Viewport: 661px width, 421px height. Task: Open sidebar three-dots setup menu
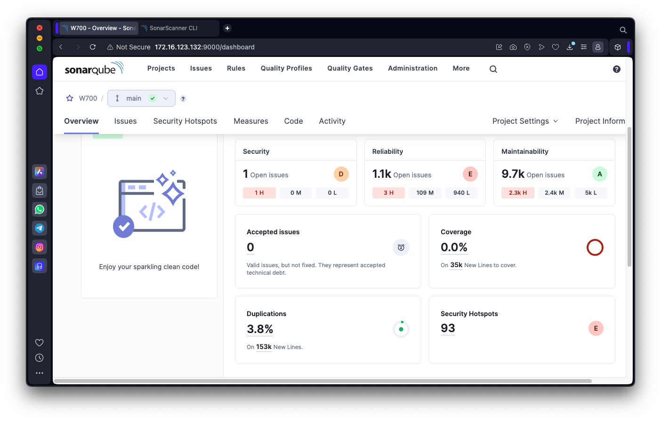40,373
